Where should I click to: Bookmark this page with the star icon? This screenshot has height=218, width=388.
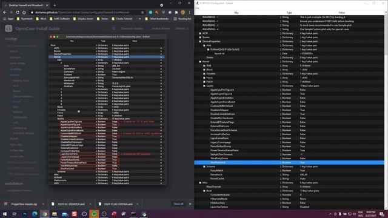142,12
